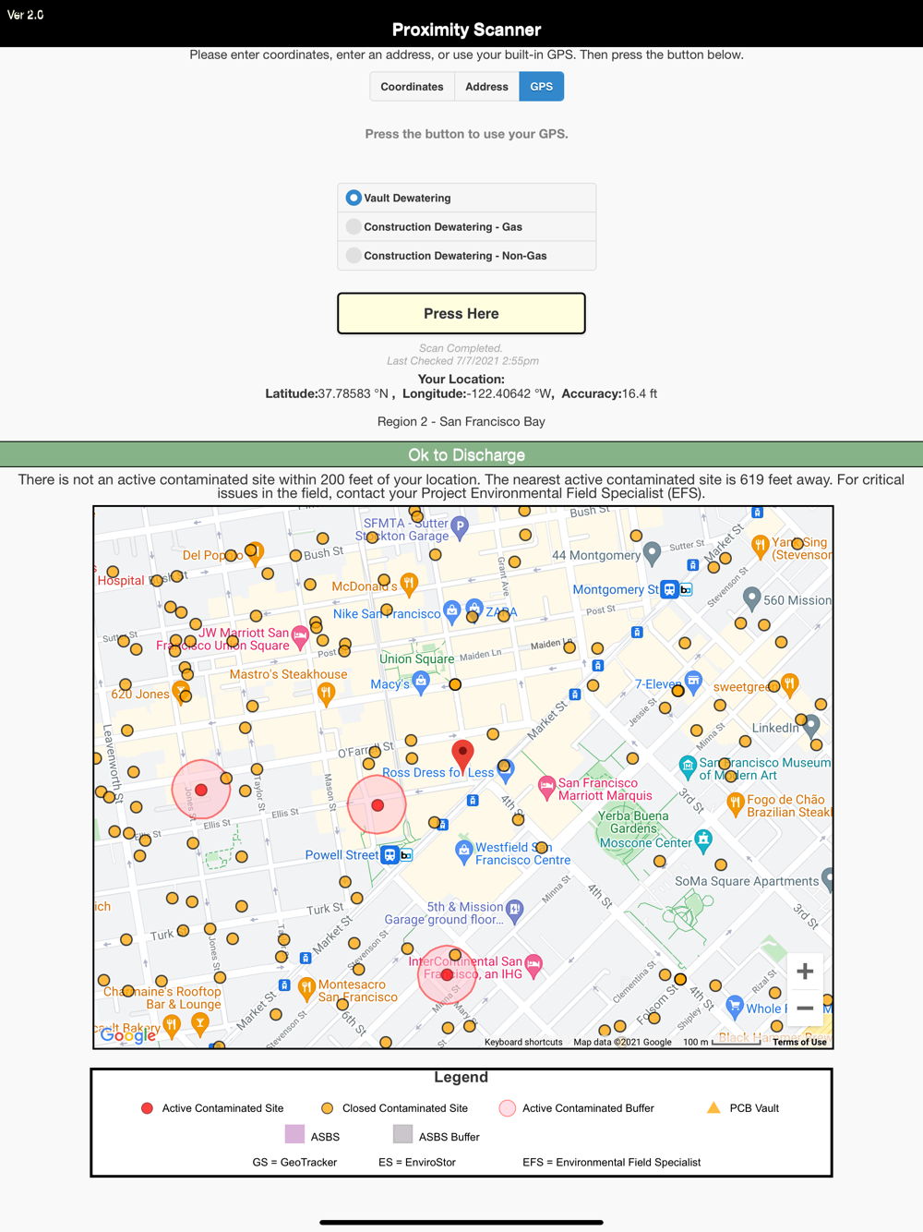Tap the McDonald's restaurant marker
The width and height of the screenshot is (923, 1232).
pyautogui.click(x=410, y=584)
